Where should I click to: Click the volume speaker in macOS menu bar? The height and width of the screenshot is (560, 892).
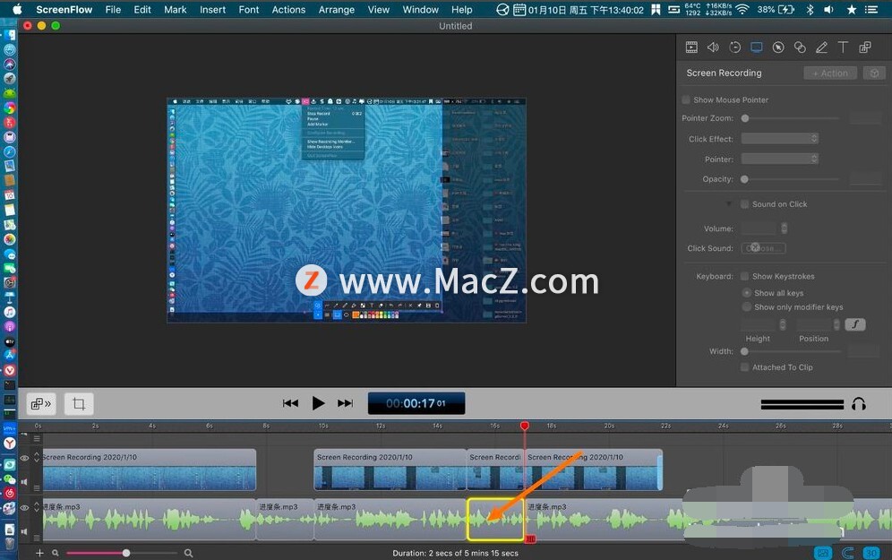click(828, 9)
